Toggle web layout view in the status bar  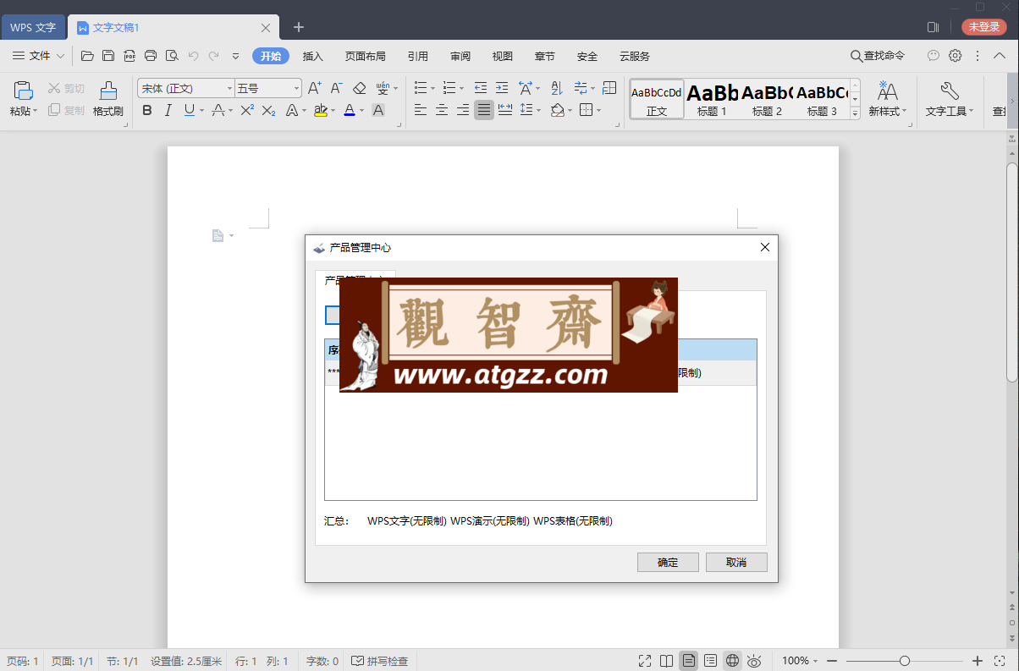pyautogui.click(x=733, y=661)
